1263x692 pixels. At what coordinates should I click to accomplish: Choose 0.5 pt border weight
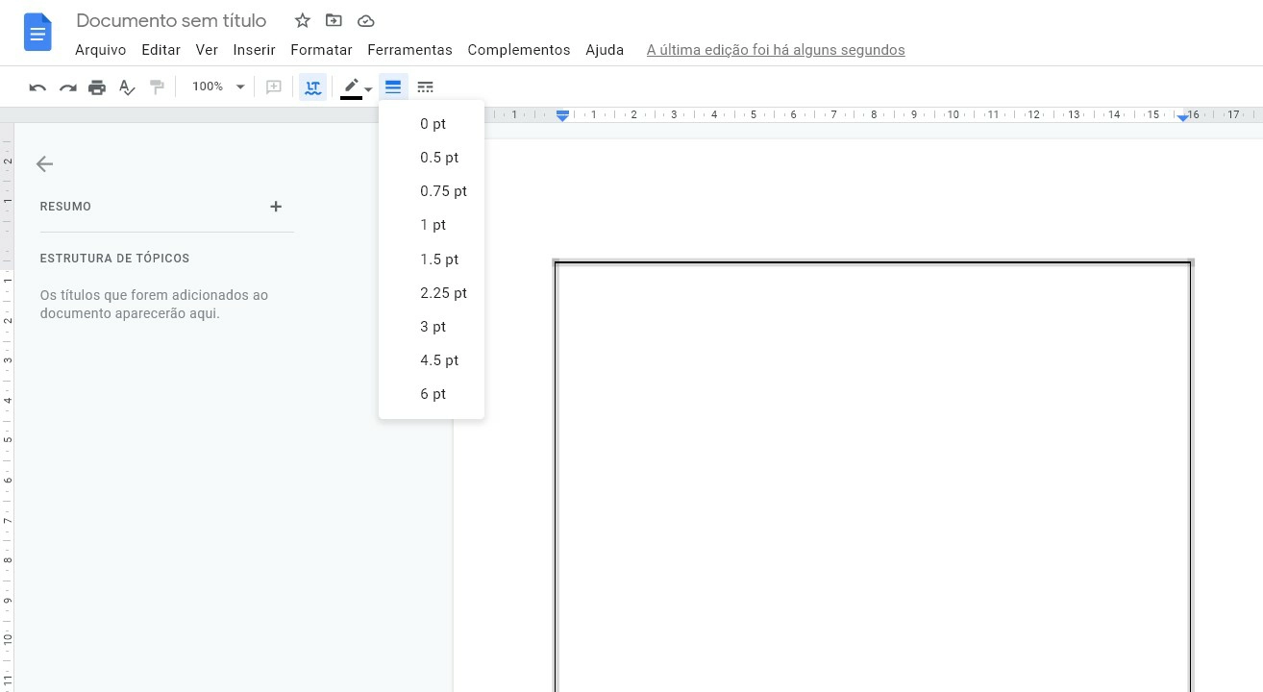pyautogui.click(x=432, y=158)
